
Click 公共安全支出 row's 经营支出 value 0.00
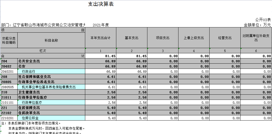[x=225, y=61]
